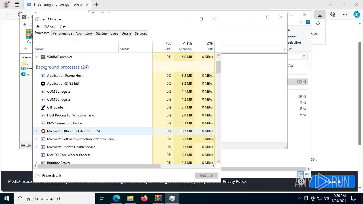Viewport: 363px width, 204px height.
Task: Open the Copilot icon in Edge
Action: pyautogui.click(x=357, y=14)
